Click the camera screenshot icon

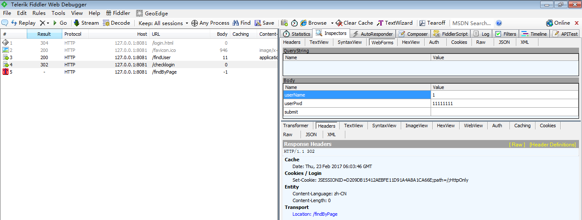284,23
